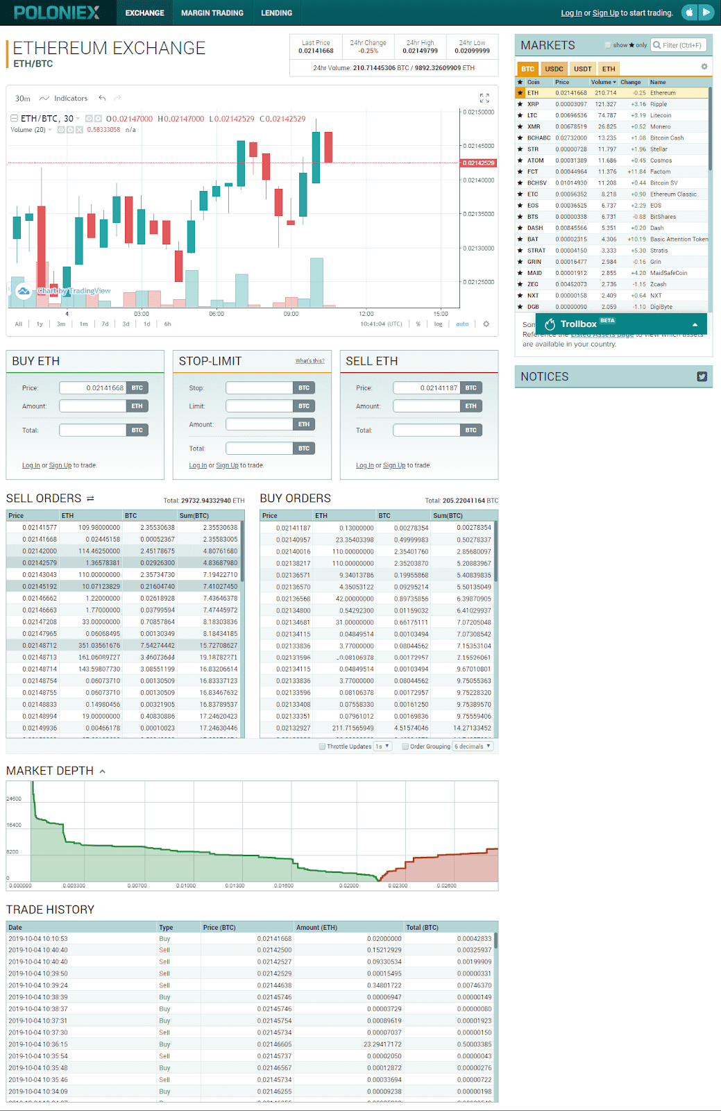Screen dimensions: 721x1111
Task: Star the XRP market row
Action: point(520,104)
